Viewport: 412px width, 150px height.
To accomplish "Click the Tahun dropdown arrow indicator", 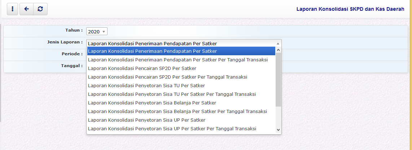I will [x=104, y=32].
